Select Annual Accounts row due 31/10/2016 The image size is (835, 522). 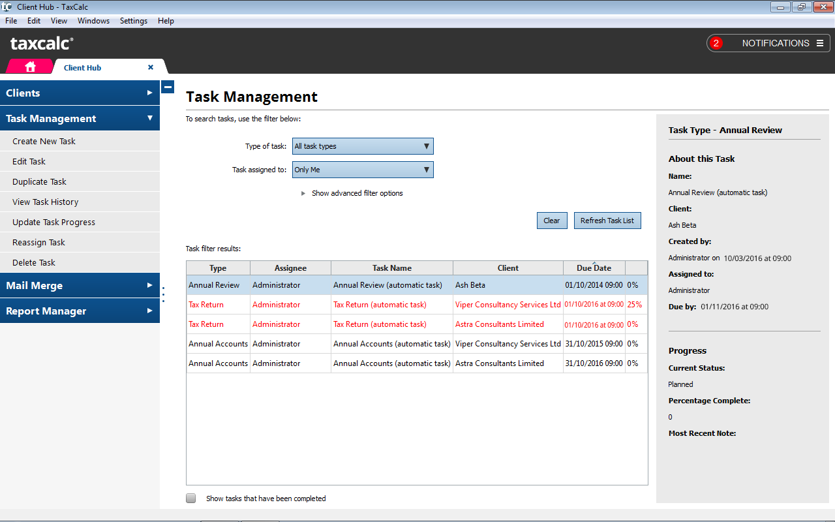417,363
